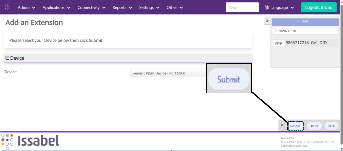Open the Connectivity menu

[x=91, y=8]
